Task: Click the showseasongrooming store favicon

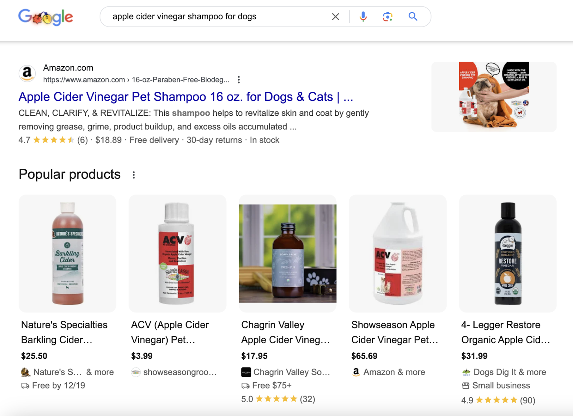Action: (x=135, y=372)
